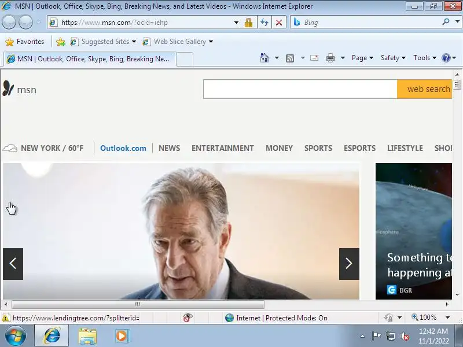The image size is (463, 347).
Task: Click the muted volume speaker tray icon
Action: click(404, 336)
